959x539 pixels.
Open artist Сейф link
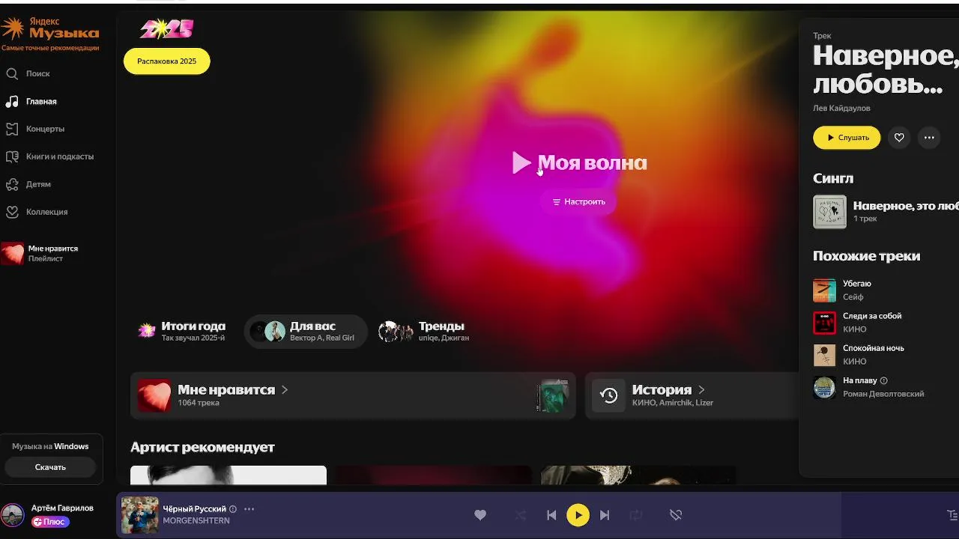[x=853, y=297]
